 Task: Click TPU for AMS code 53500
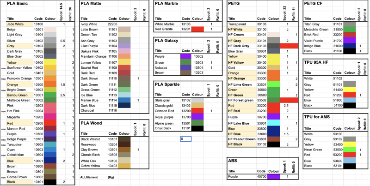338,150
